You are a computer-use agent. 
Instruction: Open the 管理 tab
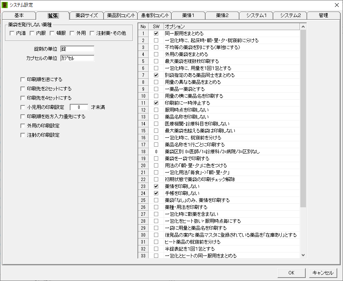click(323, 15)
